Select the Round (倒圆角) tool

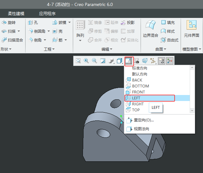pos(37,31)
